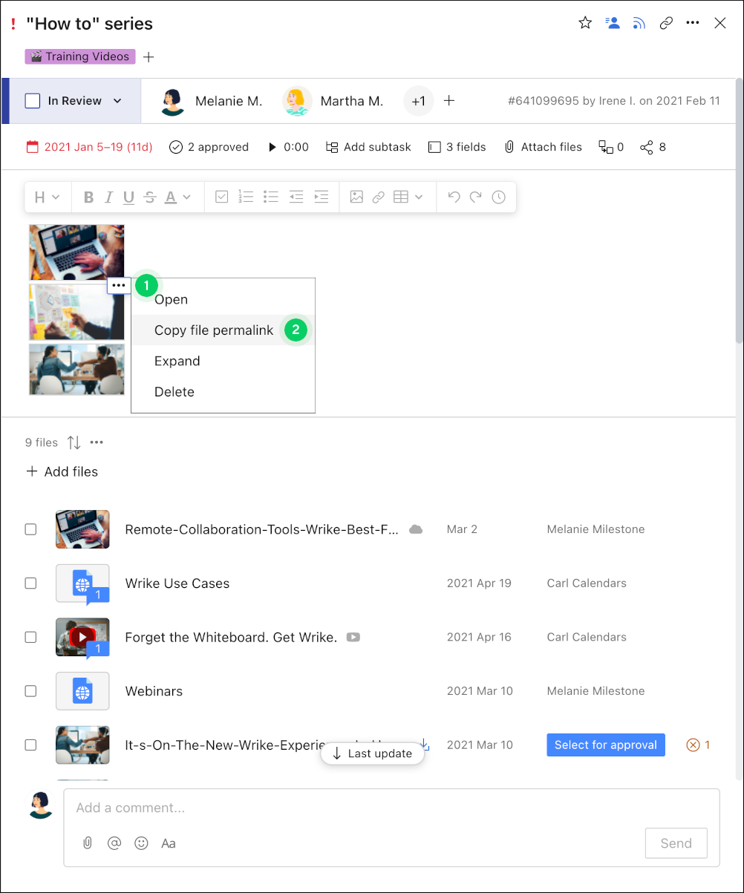
Task: Expand the table insert options chevron
Action: pyautogui.click(x=420, y=197)
